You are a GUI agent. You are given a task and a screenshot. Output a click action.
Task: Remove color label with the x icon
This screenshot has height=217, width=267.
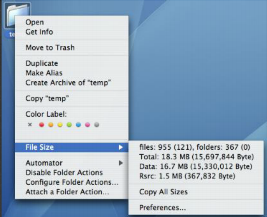pos(30,125)
